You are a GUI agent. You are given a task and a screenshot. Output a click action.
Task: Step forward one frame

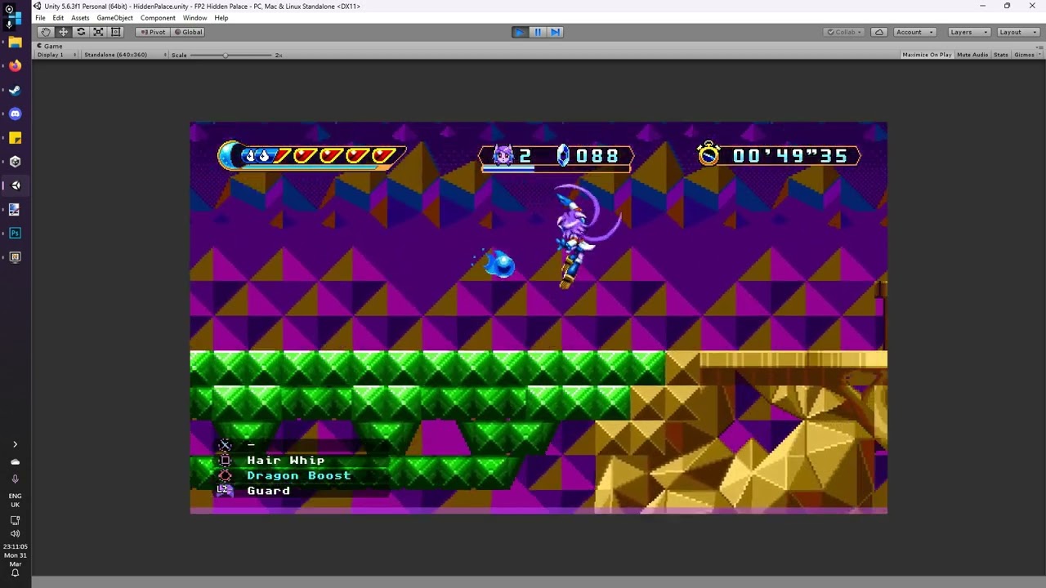555,32
